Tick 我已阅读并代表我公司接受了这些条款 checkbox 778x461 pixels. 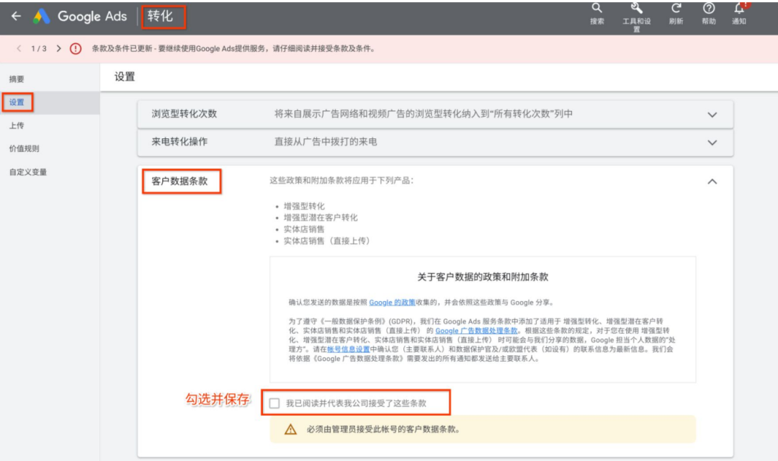(274, 403)
